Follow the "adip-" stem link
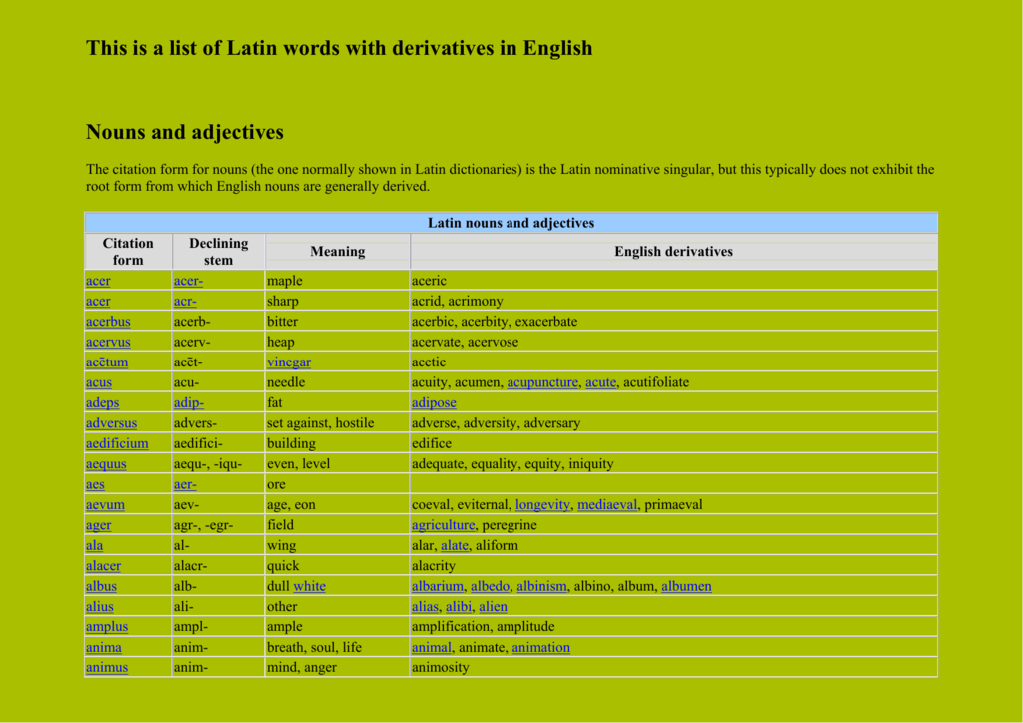1023x723 pixels. click(187, 402)
